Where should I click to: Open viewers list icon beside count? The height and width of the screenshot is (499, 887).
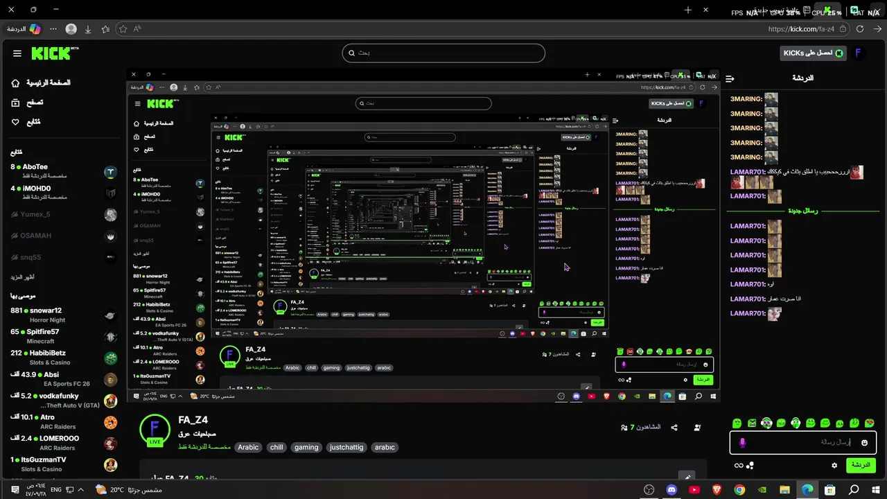pyautogui.click(x=624, y=428)
